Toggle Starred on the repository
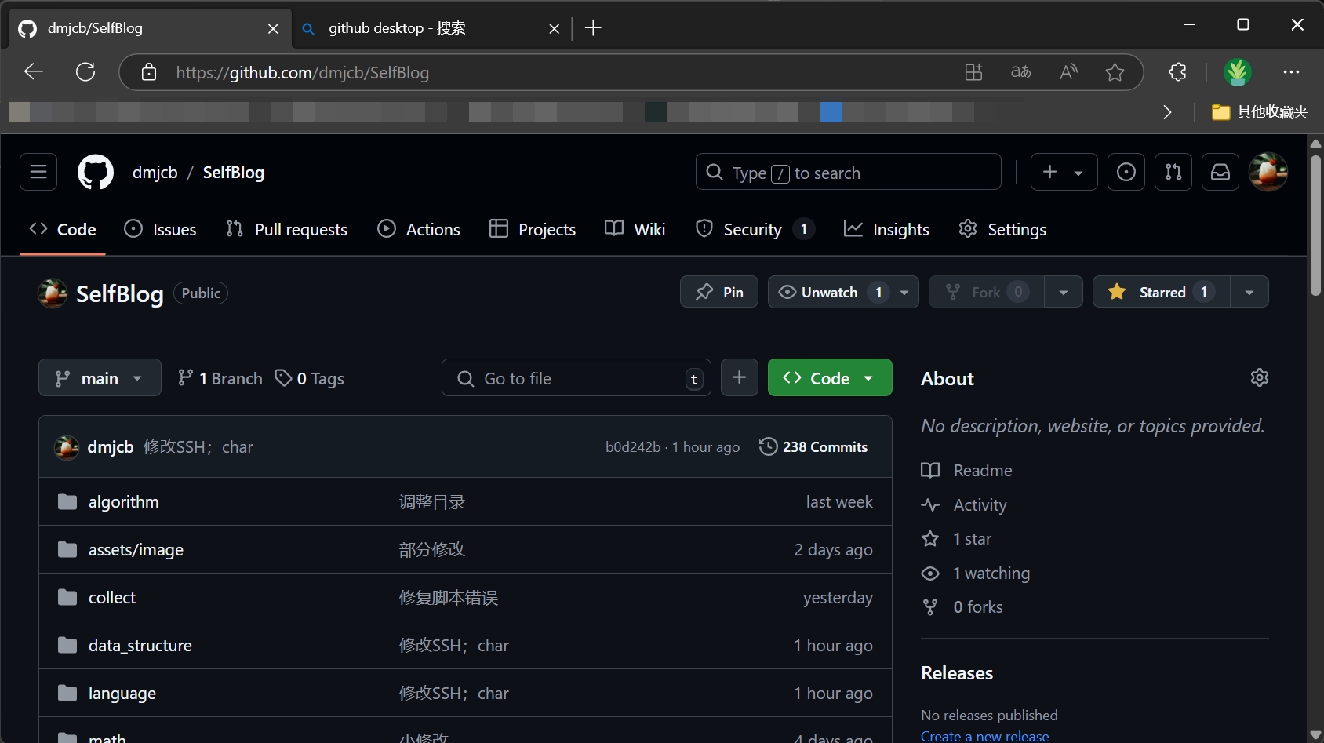1324x743 pixels. (x=1162, y=292)
